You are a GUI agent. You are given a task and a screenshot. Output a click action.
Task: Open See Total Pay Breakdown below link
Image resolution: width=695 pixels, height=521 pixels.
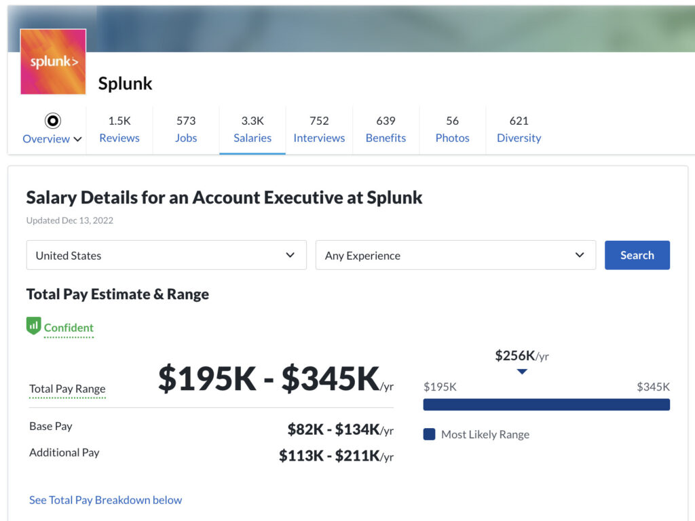pos(105,500)
